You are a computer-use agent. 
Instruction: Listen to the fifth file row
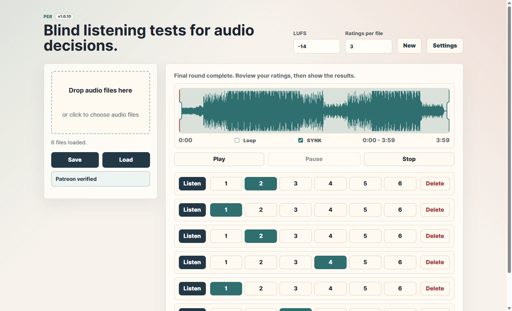192,289
